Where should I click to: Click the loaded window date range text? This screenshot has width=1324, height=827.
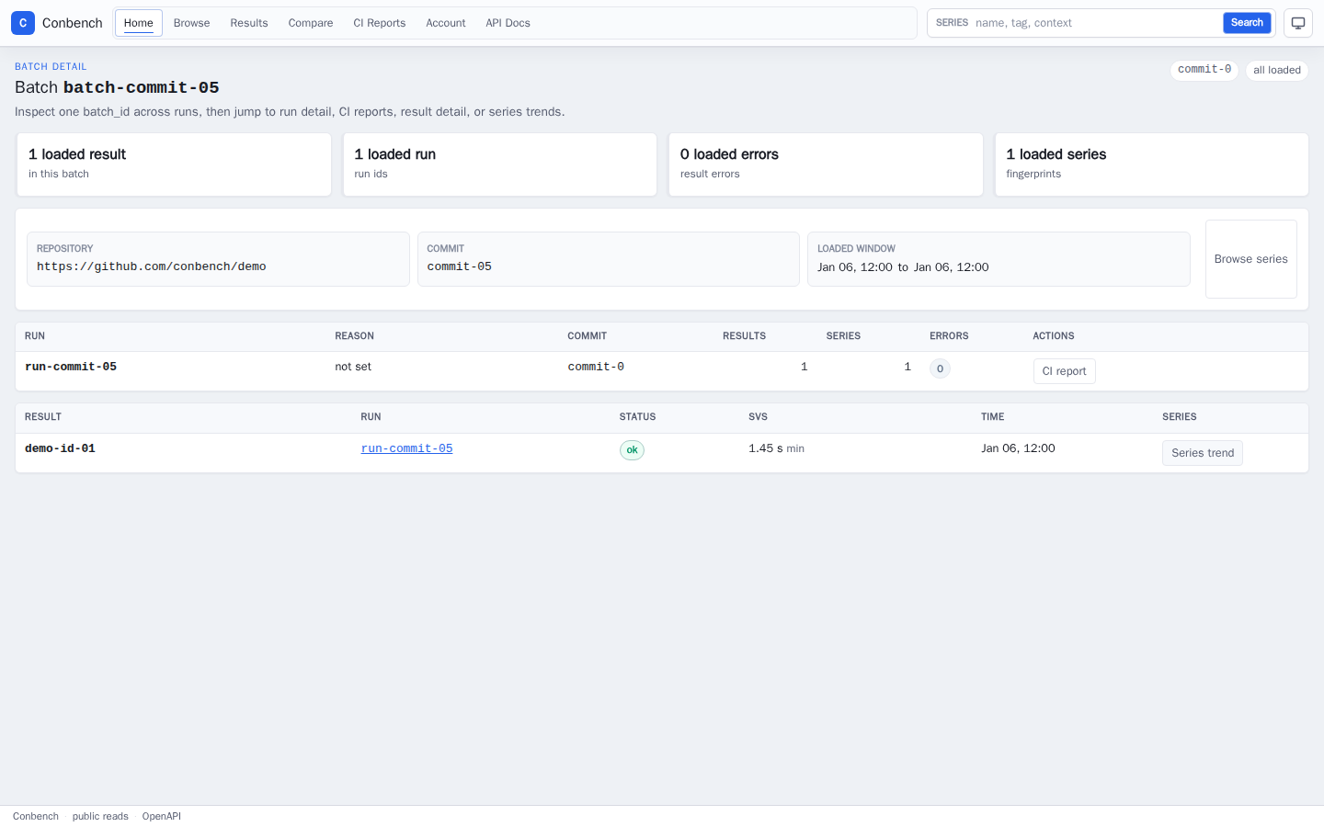(x=903, y=267)
